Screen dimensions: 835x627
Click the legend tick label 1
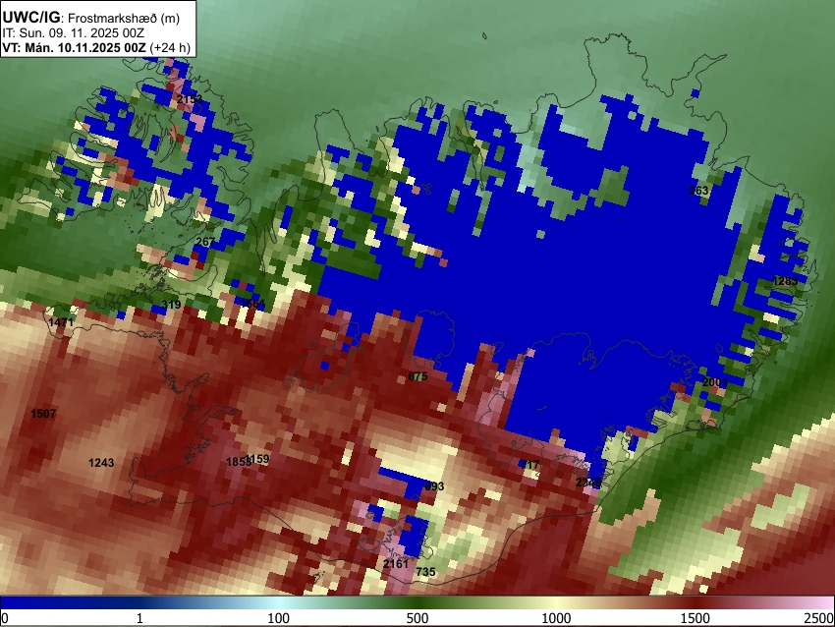tap(139, 618)
